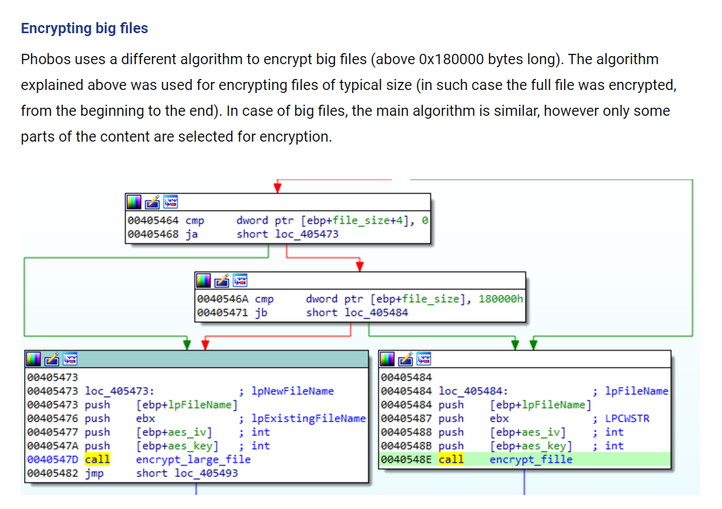This screenshot has width=722, height=509.
Task: Click the group nodes icon on the loc_405484 block
Action: click(x=423, y=359)
